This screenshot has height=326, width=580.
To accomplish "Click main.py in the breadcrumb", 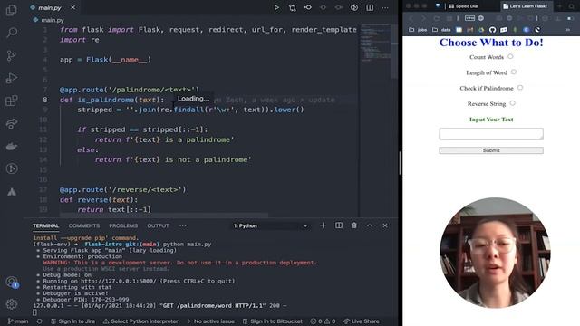I will (x=53, y=20).
